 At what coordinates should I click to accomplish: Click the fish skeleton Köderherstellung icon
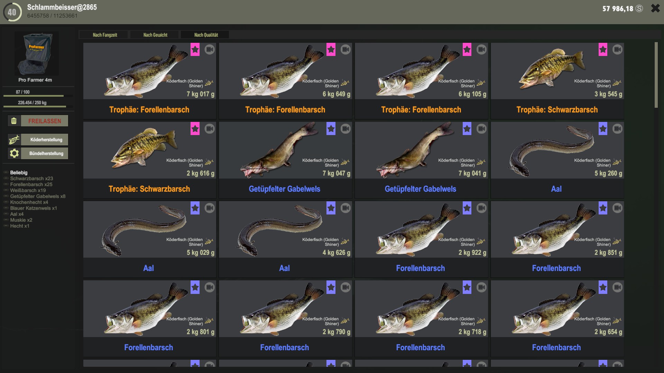pos(14,140)
